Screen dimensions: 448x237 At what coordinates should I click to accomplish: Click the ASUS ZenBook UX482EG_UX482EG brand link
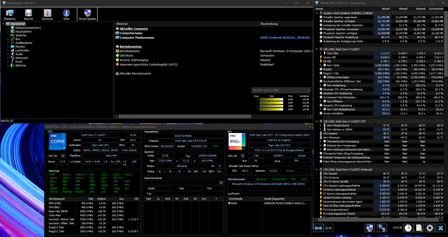tap(285, 37)
